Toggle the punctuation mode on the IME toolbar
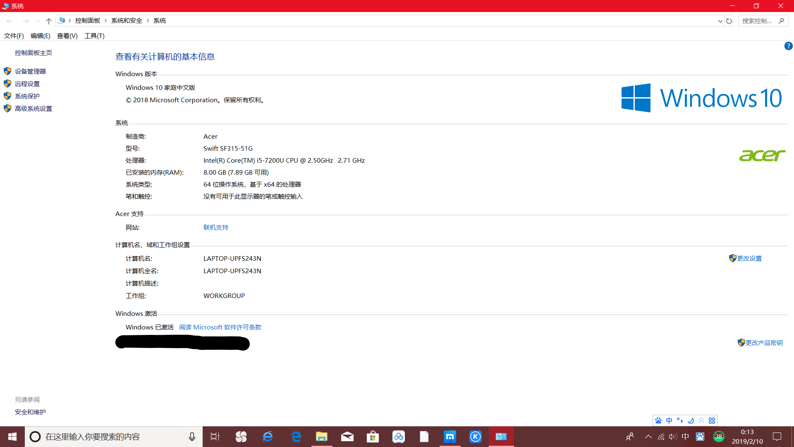This screenshot has height=447, width=794. pyautogui.click(x=680, y=421)
